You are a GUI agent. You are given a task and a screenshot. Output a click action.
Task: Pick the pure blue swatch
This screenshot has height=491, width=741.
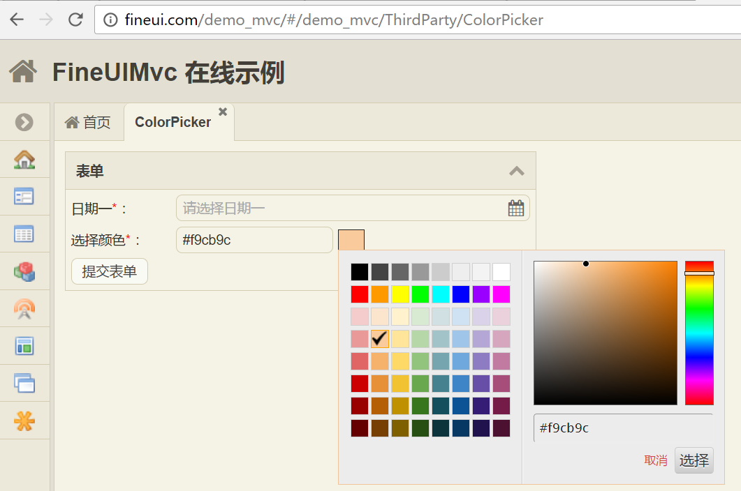(x=461, y=294)
